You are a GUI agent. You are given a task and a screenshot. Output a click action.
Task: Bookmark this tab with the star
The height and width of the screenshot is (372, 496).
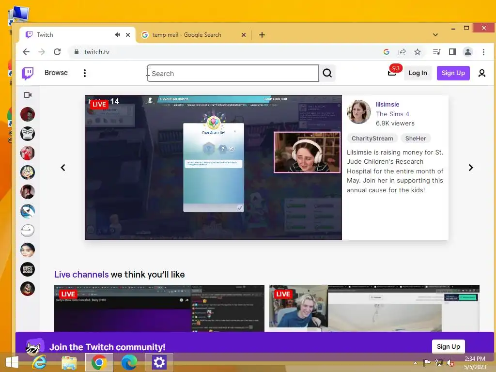pyautogui.click(x=418, y=52)
